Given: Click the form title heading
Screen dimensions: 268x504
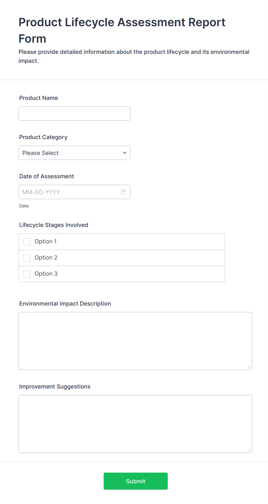Looking at the screenshot, I should click(x=122, y=30).
